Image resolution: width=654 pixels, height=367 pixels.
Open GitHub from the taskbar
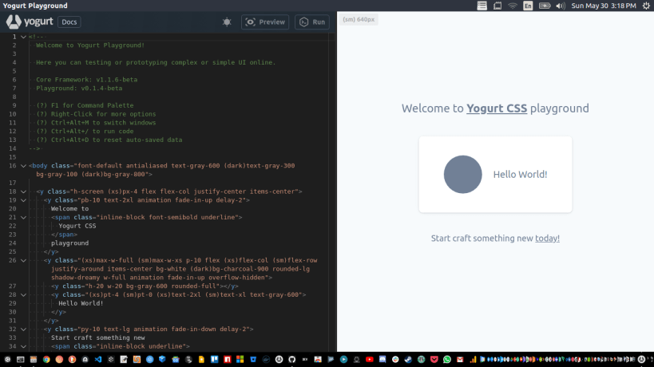coord(291,360)
